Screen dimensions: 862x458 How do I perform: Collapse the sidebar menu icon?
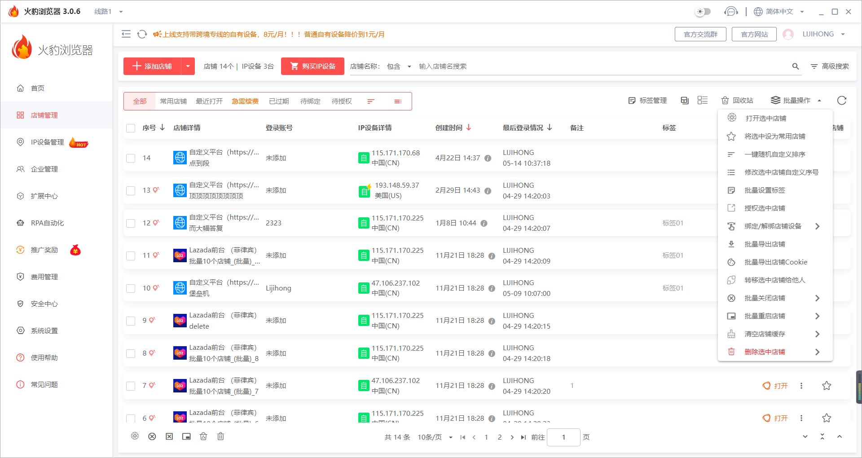[126, 34]
